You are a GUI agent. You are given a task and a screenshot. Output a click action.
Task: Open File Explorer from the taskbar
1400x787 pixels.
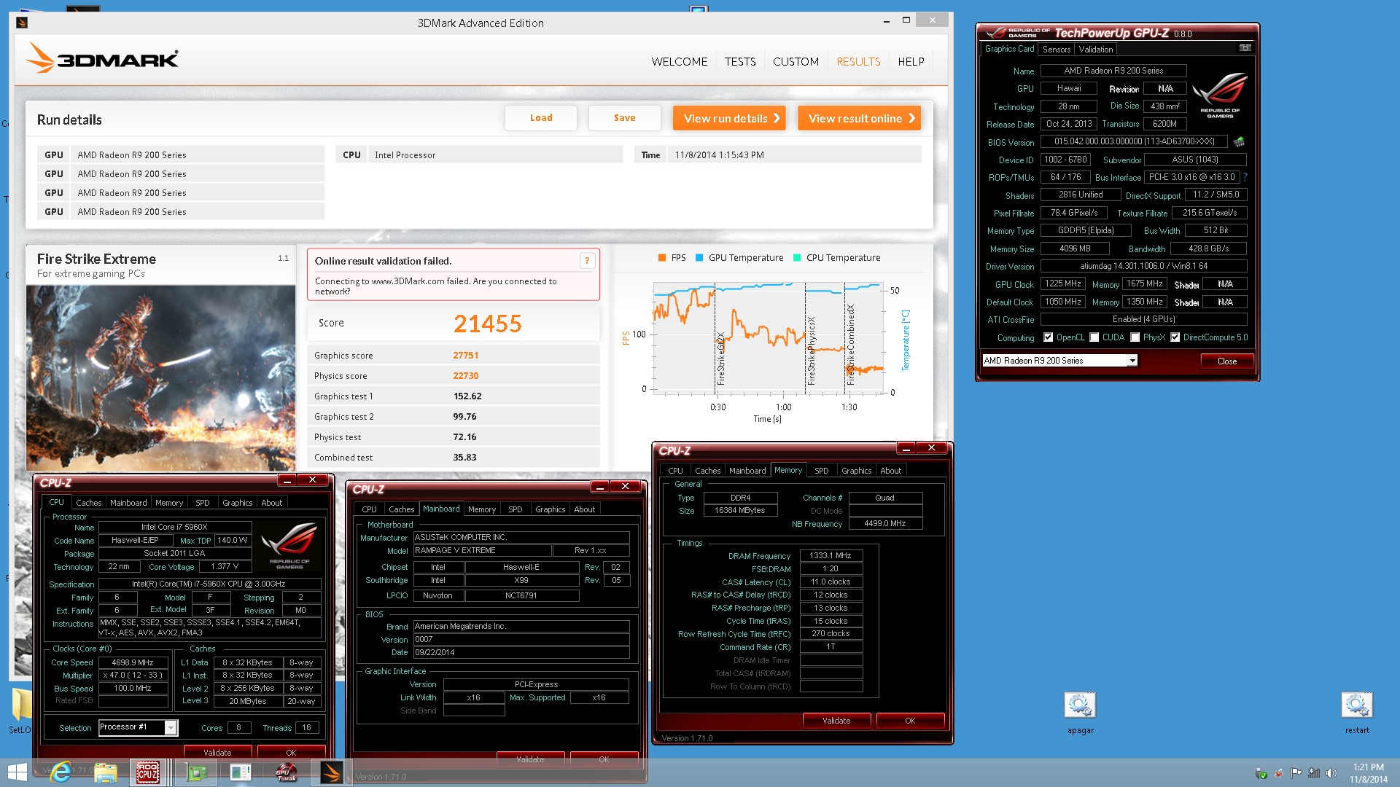click(106, 772)
